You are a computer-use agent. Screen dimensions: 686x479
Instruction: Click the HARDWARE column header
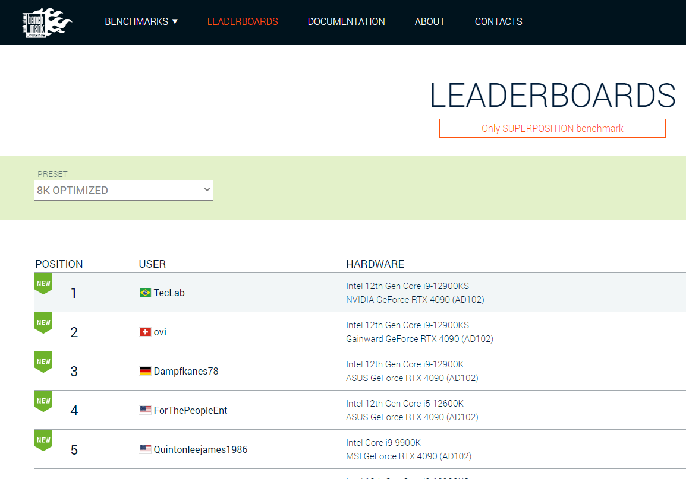(375, 264)
